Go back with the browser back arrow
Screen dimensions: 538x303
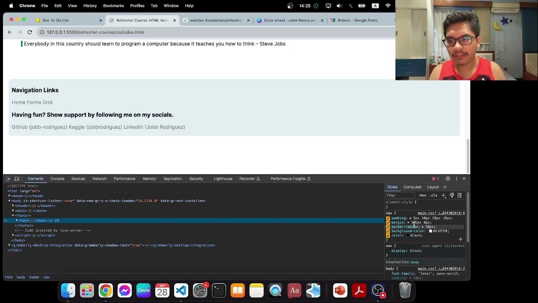[10, 32]
